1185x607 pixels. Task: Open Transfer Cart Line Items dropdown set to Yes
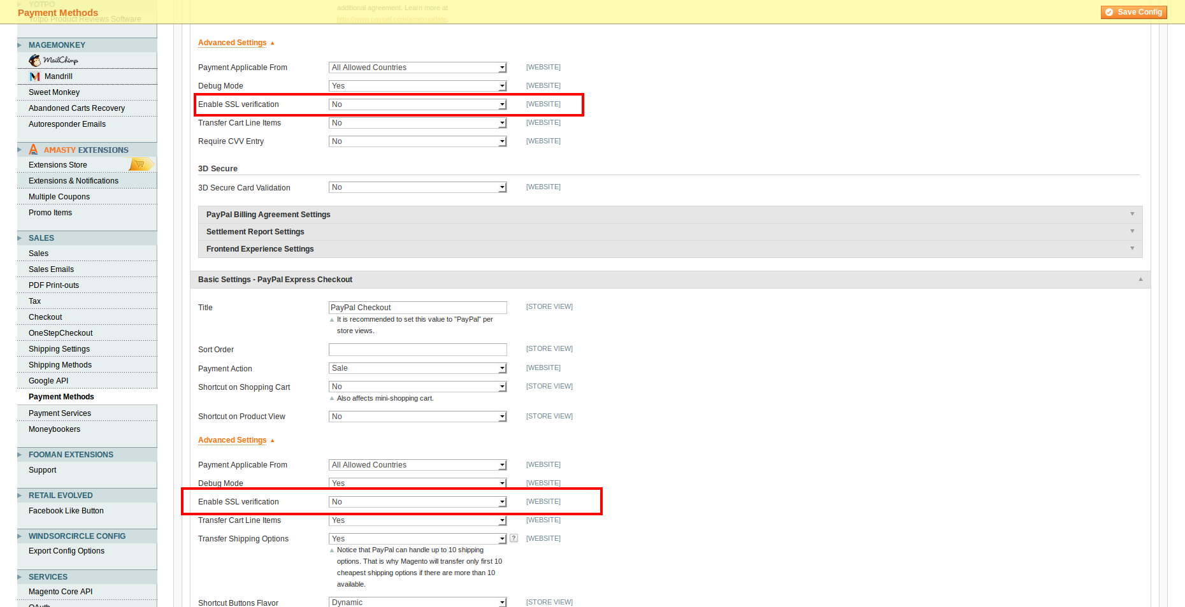tap(418, 520)
